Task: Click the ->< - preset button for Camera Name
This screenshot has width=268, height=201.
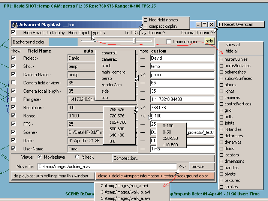Action: [x=143, y=75]
